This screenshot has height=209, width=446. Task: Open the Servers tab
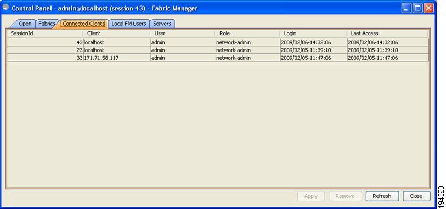click(x=162, y=24)
